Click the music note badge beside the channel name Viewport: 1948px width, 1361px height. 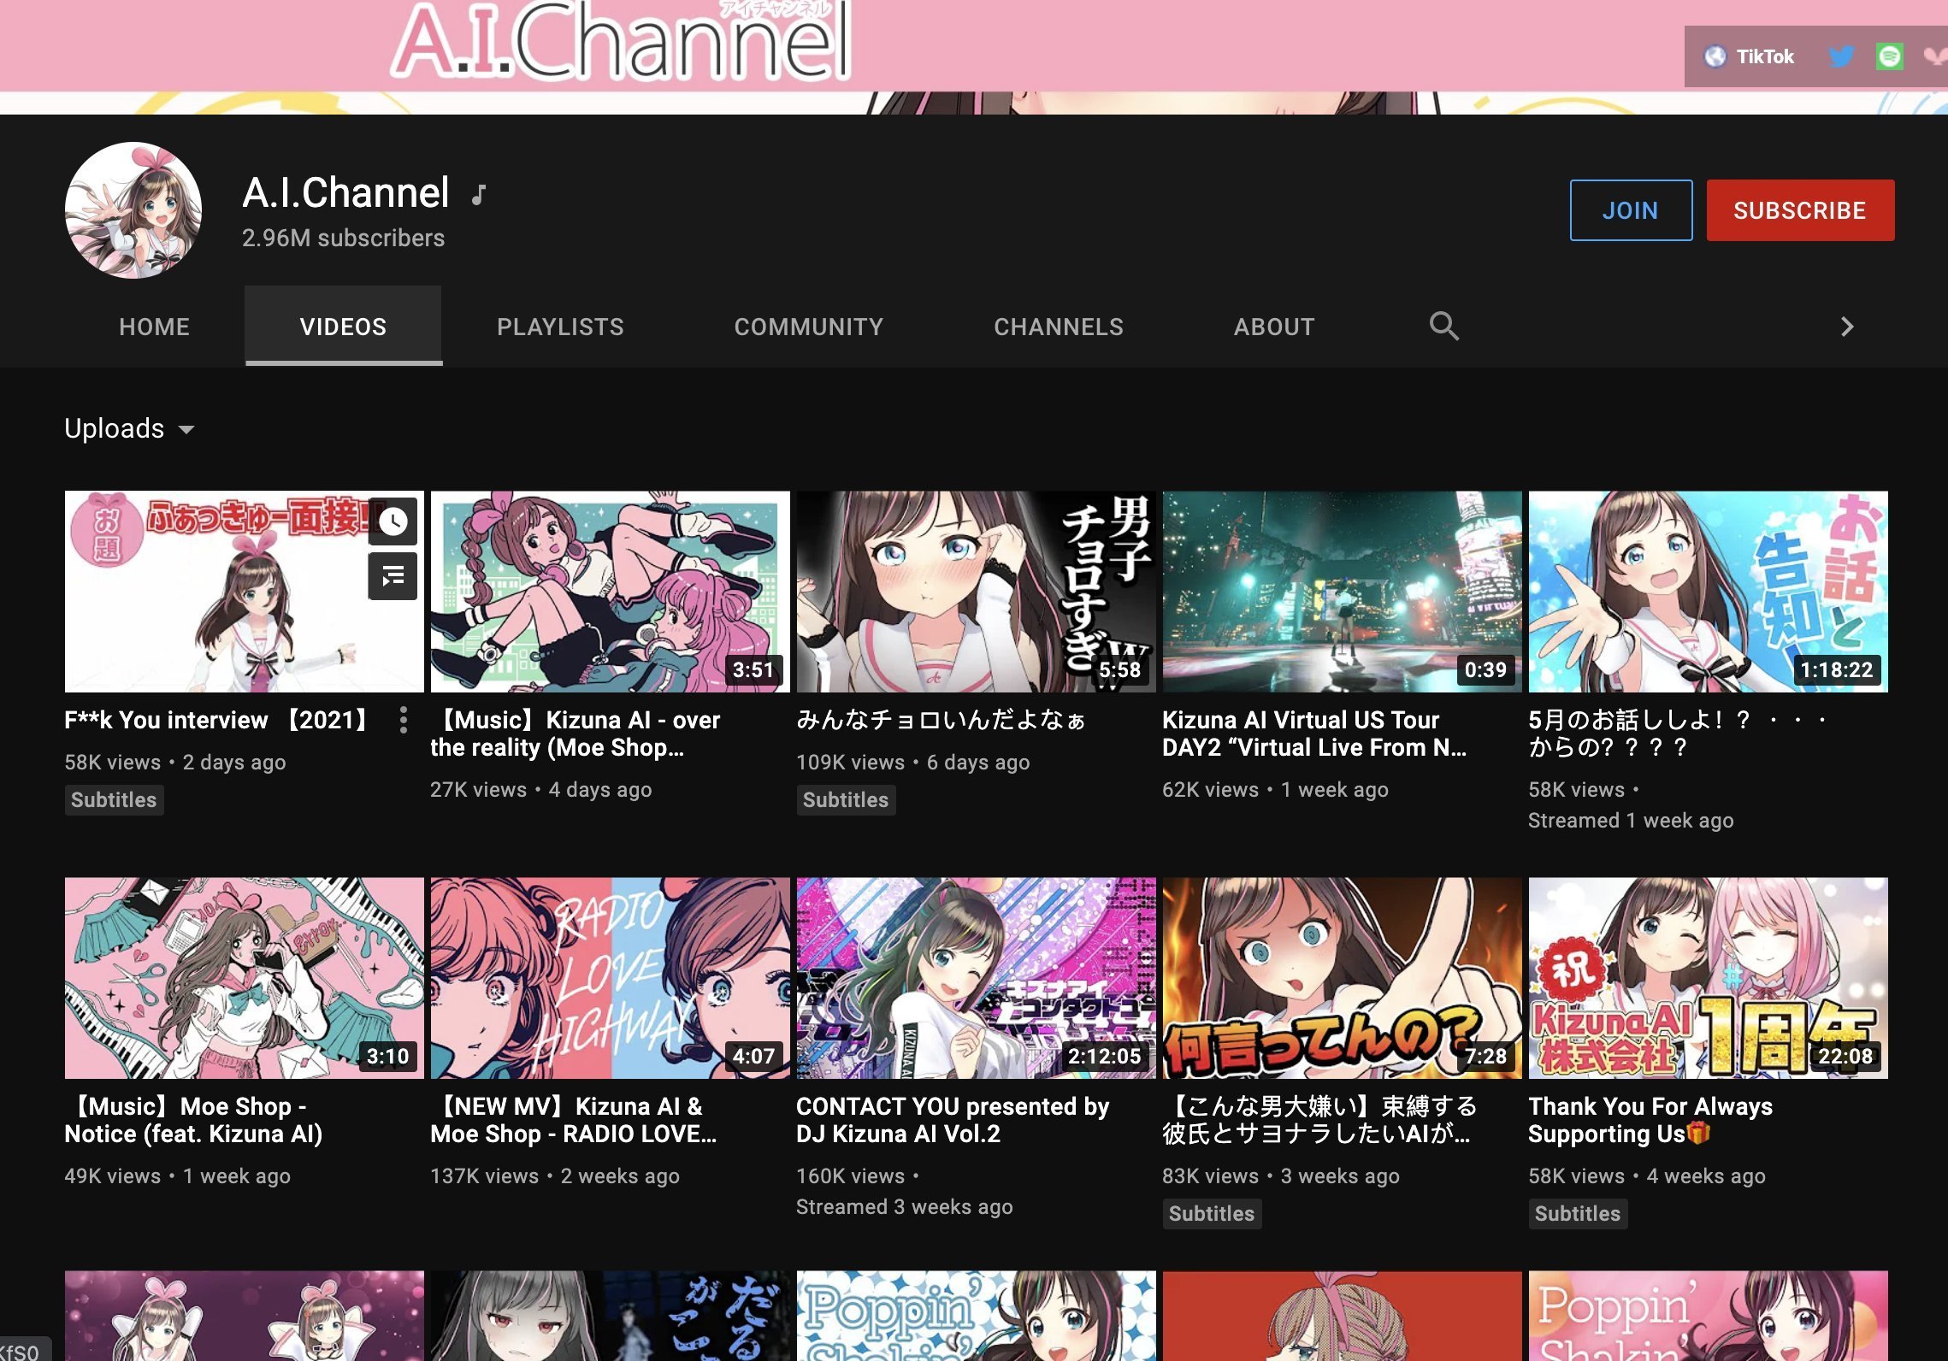click(479, 195)
